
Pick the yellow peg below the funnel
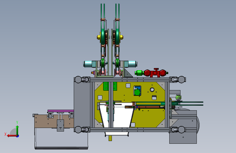(110, 138)
